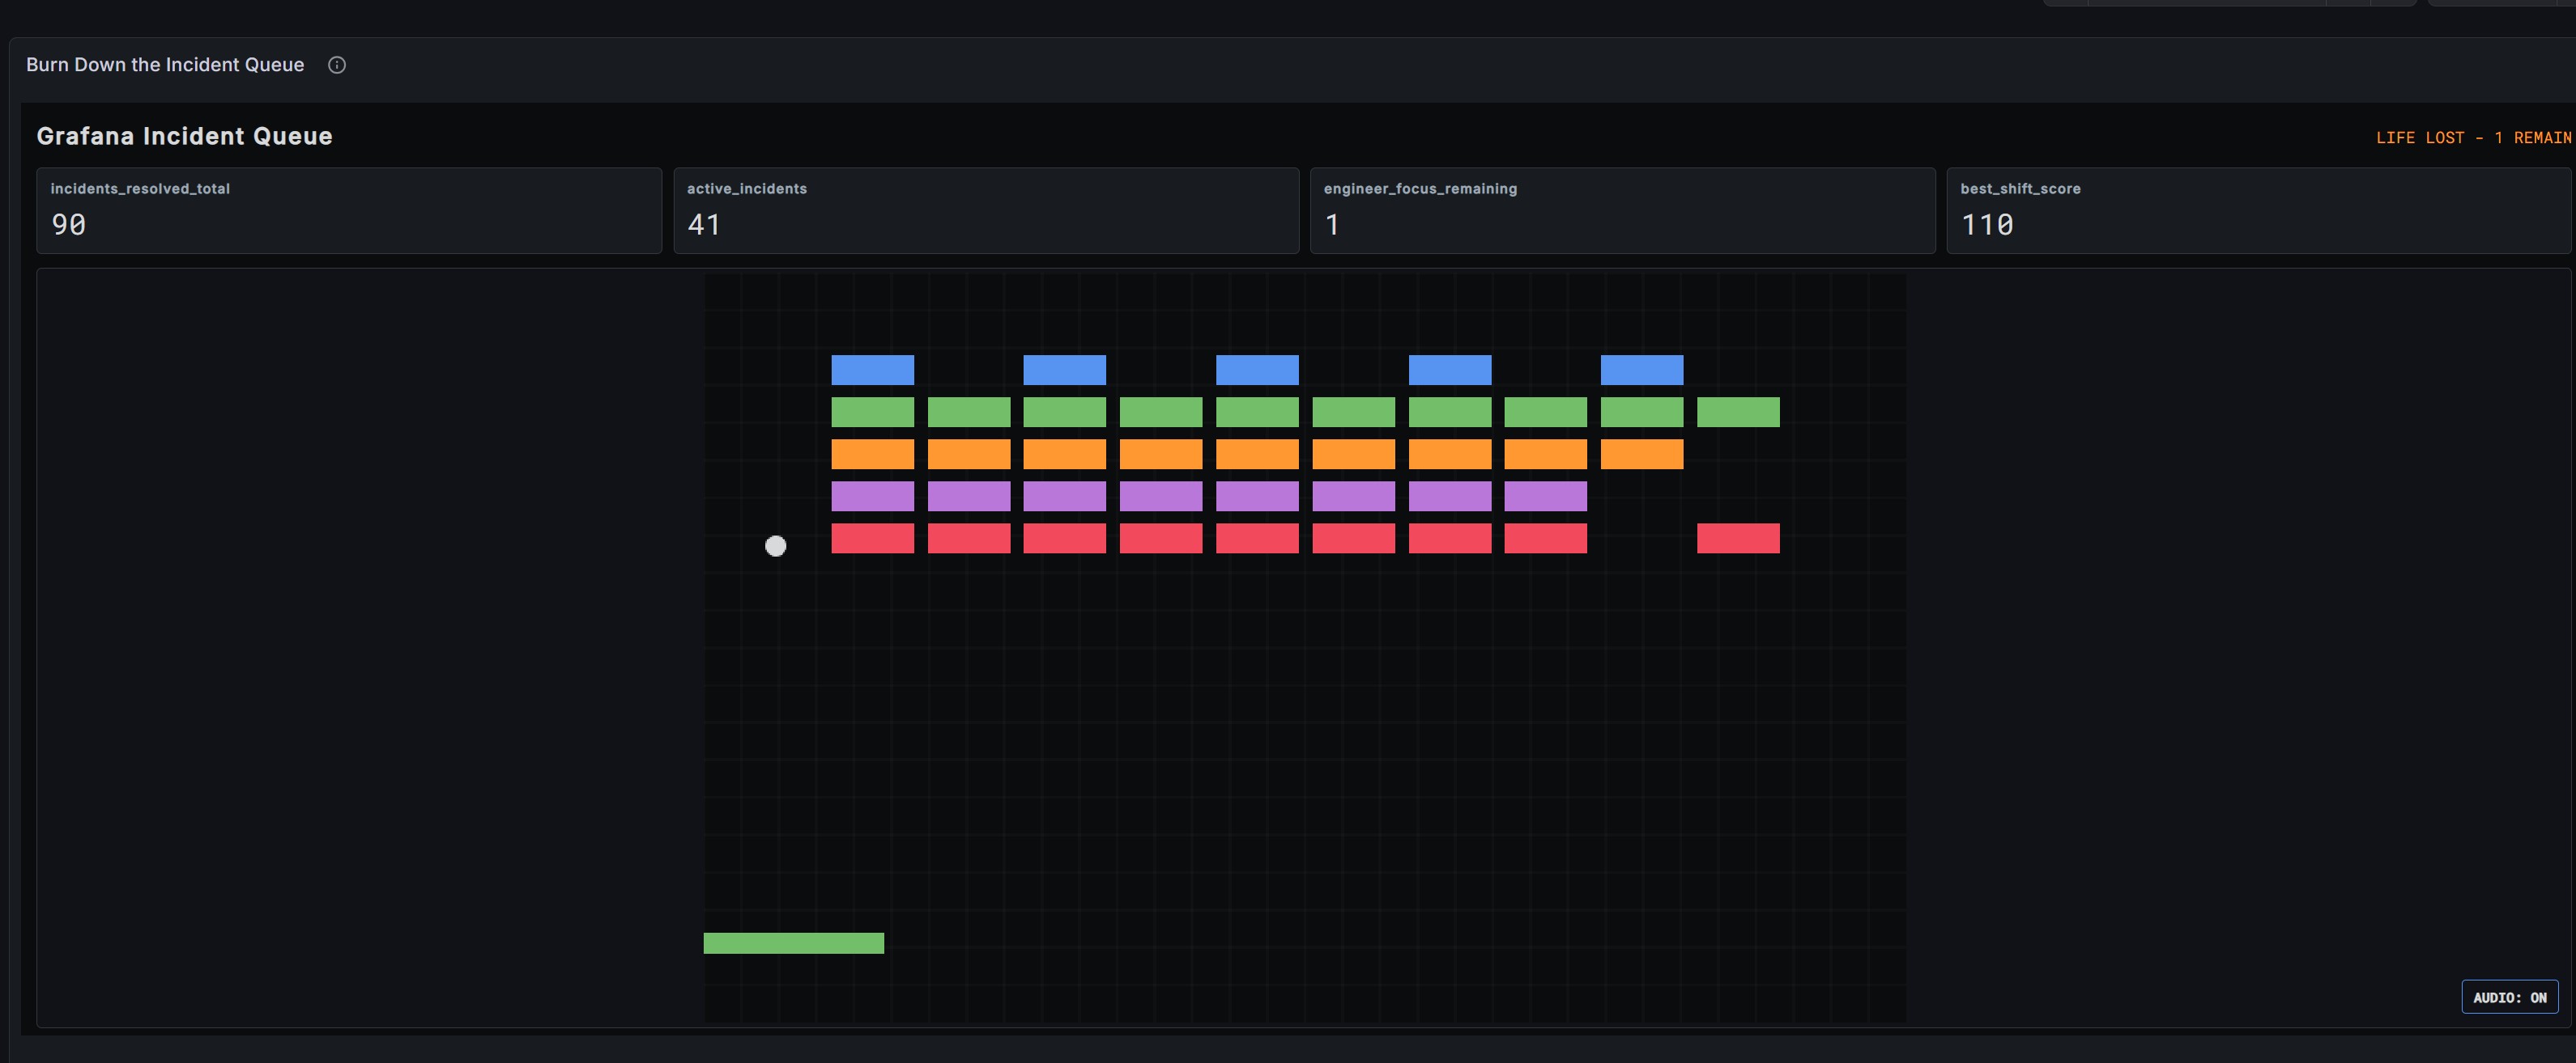Open the Burn Down the Incident Queue panel title
The width and height of the screenshot is (2576, 1063).
coord(165,65)
